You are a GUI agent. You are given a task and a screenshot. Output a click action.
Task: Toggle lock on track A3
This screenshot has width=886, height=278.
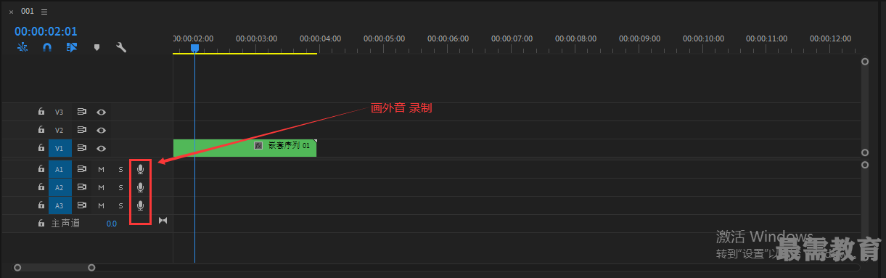coord(41,205)
